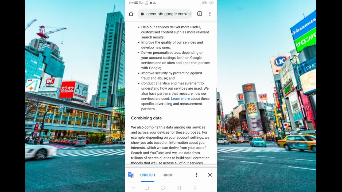Close the translate bar
Viewport: 342px width, 192px height.
(210, 175)
